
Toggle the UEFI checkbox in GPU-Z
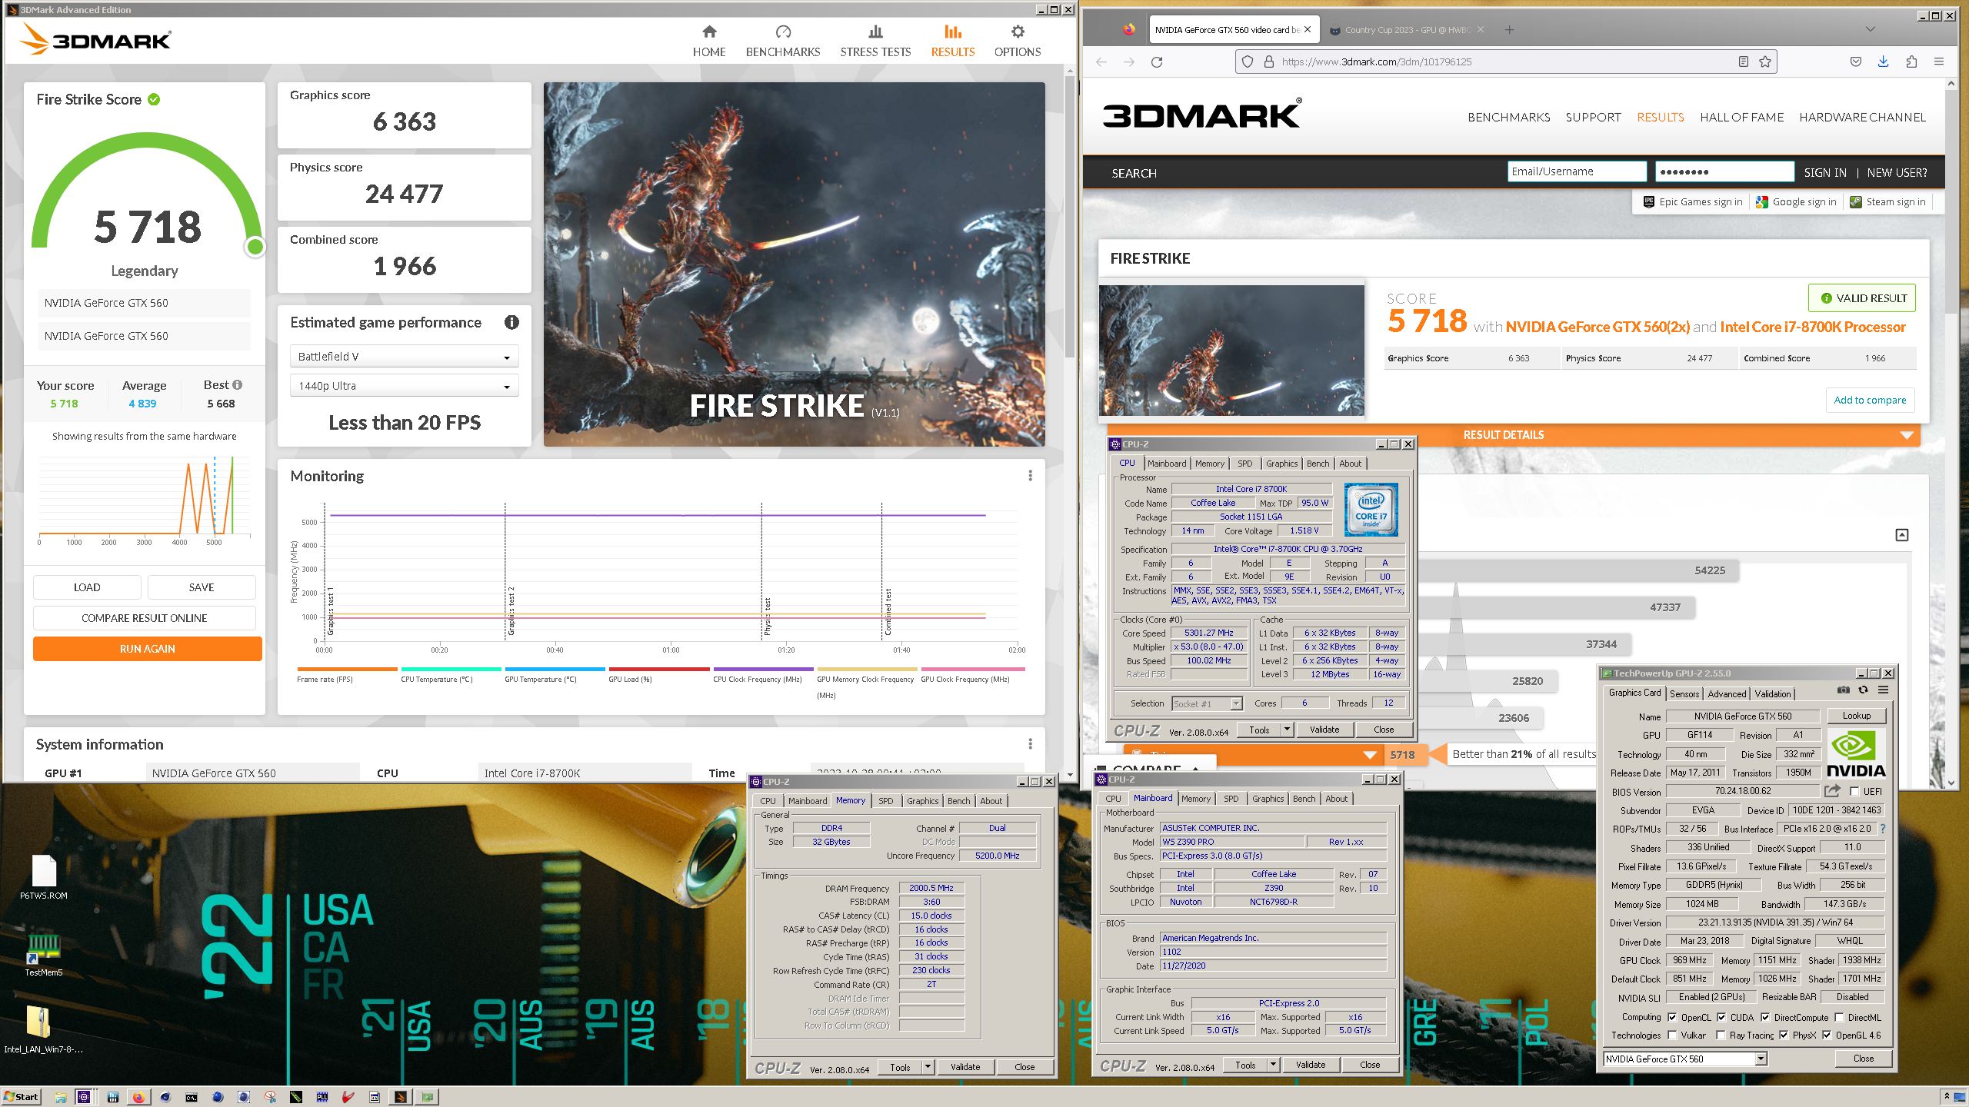[x=1855, y=791]
